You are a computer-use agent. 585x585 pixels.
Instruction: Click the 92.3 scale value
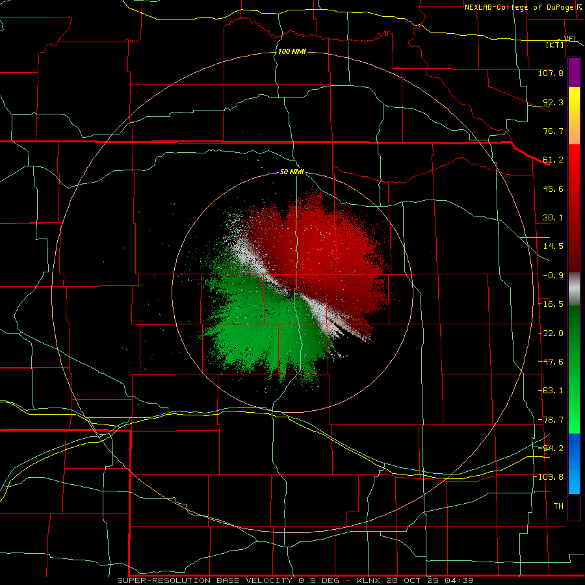point(553,102)
